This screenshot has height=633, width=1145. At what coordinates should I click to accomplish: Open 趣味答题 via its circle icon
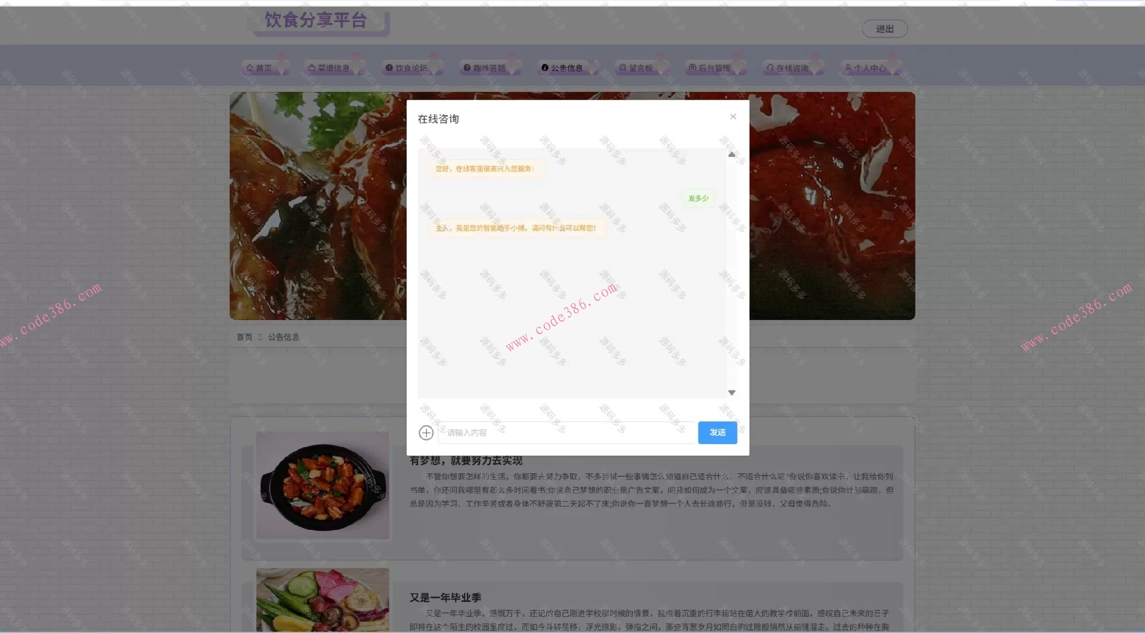[466, 67]
